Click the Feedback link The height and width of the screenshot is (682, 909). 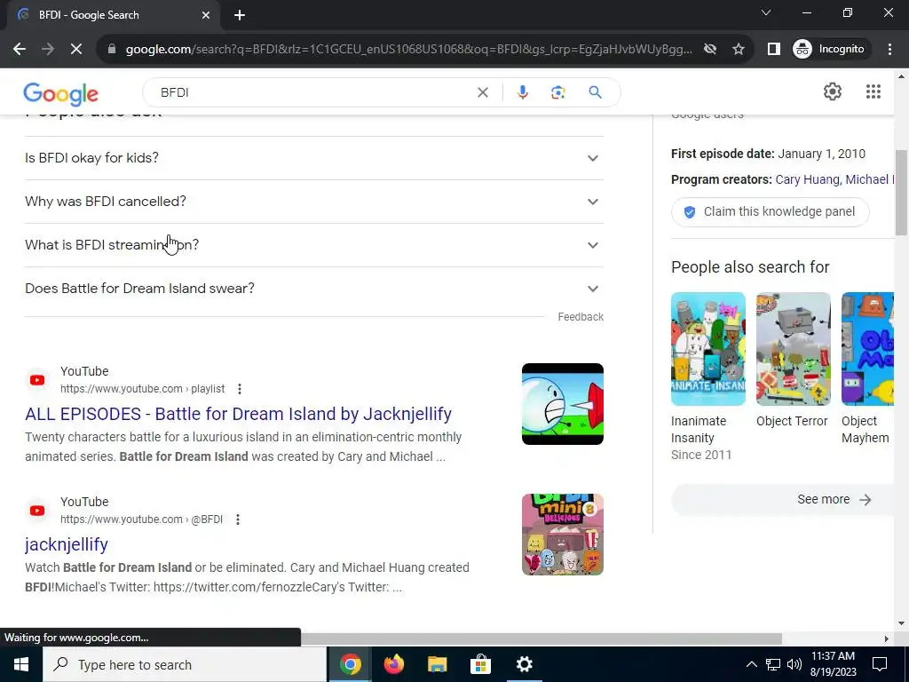(x=581, y=317)
